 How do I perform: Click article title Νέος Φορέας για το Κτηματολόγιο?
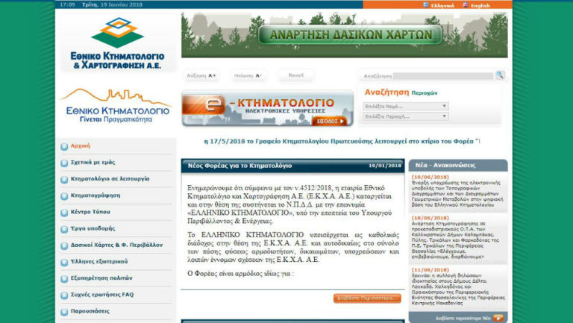239,166
